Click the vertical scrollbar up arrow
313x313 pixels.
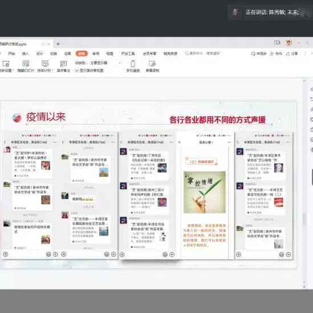(x=304, y=81)
